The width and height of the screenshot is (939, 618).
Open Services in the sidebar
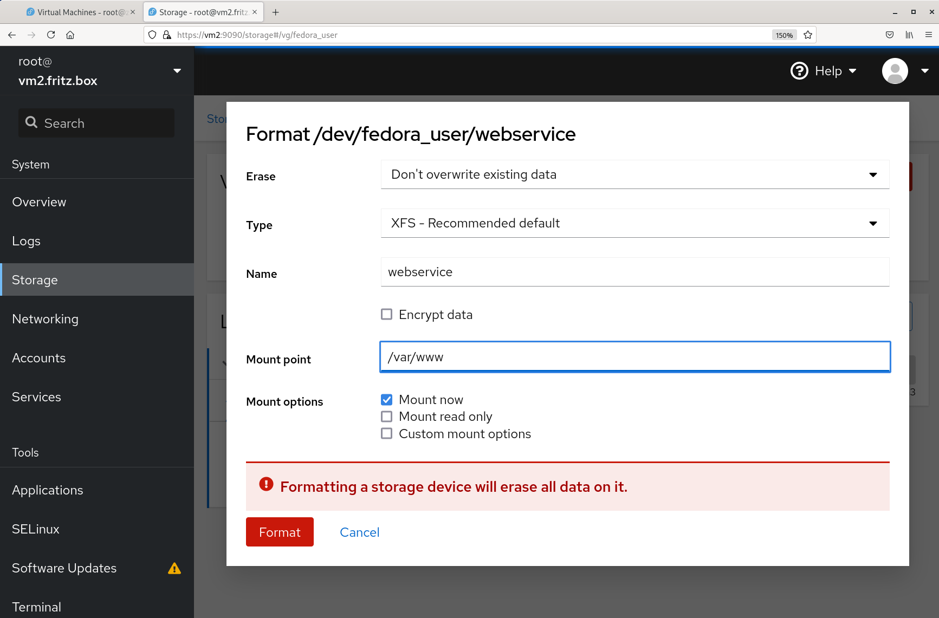click(97, 397)
